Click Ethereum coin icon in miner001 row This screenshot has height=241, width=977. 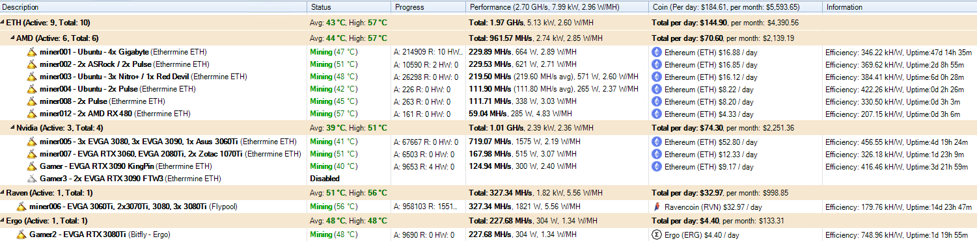pos(657,51)
